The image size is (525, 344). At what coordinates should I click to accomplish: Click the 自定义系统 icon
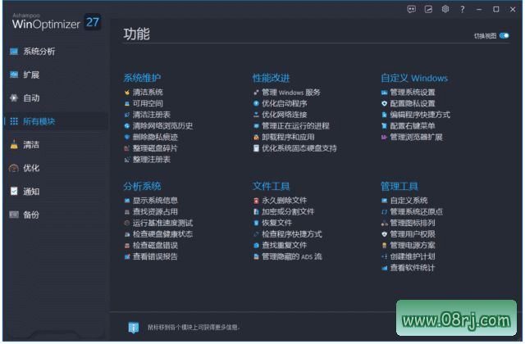click(385, 201)
